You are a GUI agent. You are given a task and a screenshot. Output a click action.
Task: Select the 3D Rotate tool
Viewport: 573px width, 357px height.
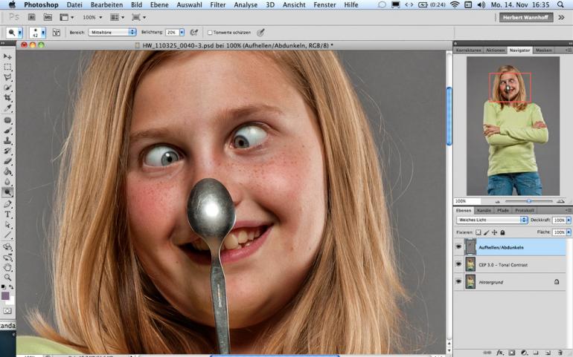click(x=7, y=247)
